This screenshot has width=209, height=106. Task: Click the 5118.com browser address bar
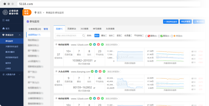pos(109,4)
